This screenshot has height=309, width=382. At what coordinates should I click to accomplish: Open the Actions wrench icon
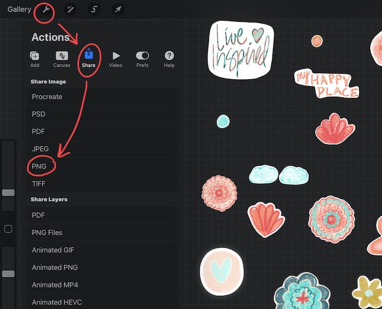tap(46, 10)
